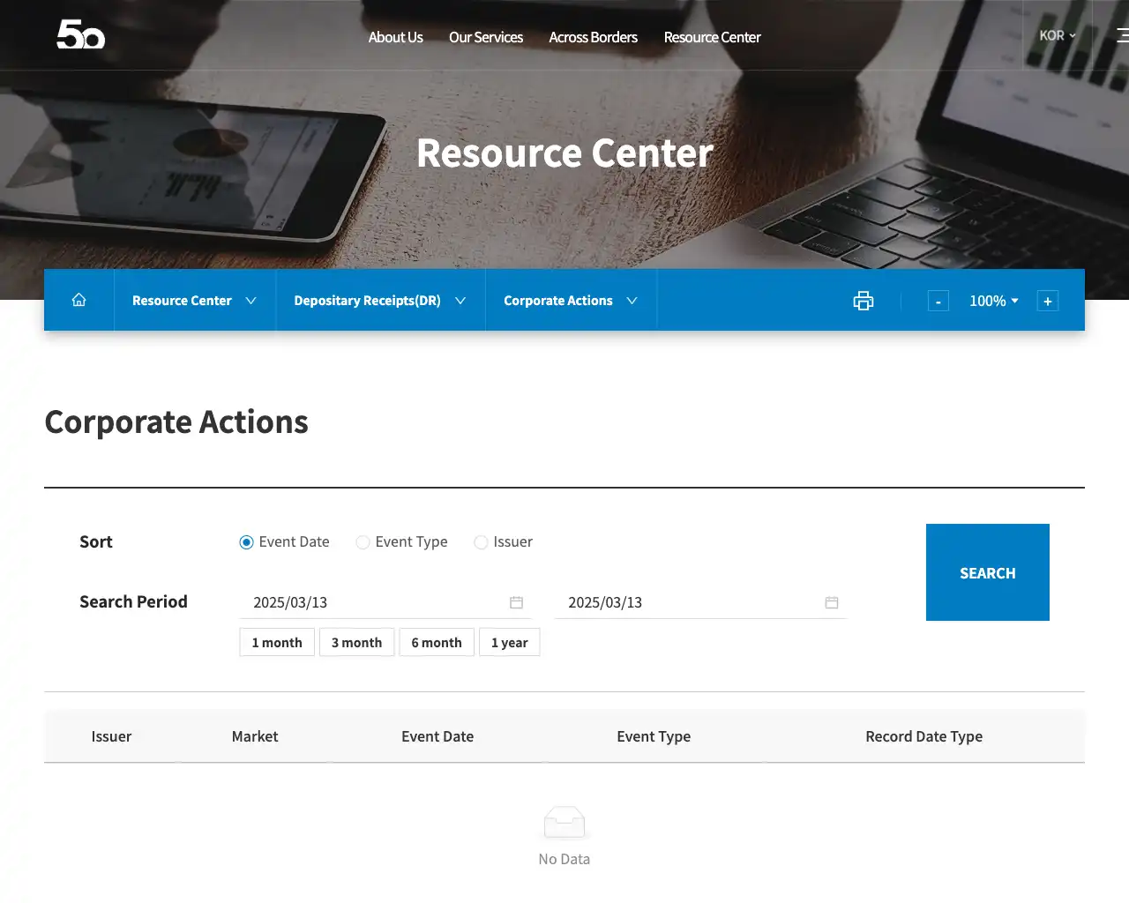1129x903 pixels.
Task: Open the calendar picker for the start date
Action: [x=517, y=602]
